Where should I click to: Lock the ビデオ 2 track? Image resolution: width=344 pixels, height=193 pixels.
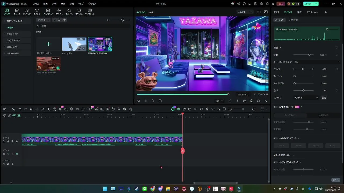point(4,141)
